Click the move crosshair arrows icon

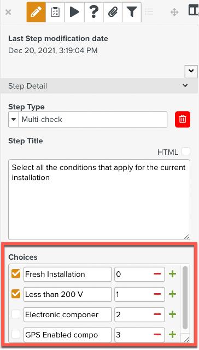tap(174, 12)
